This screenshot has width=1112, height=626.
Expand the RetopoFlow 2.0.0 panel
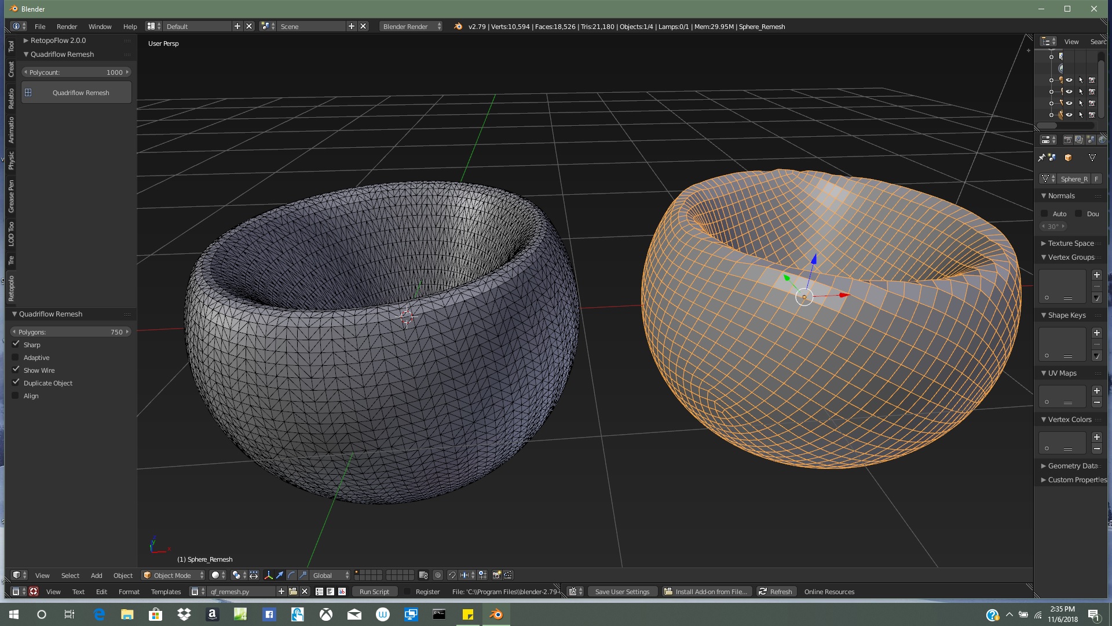pos(25,40)
